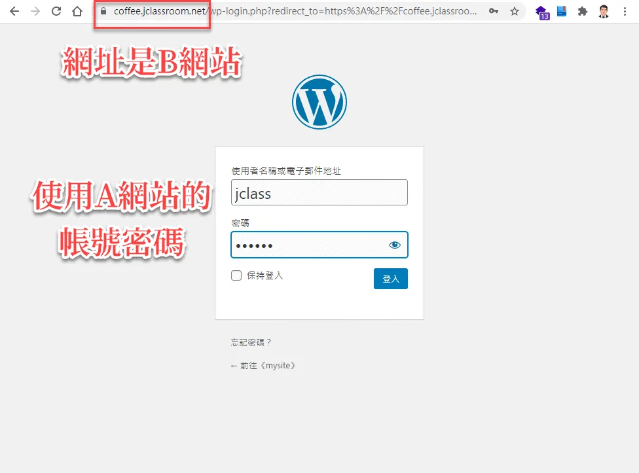Image resolution: width=639 pixels, height=473 pixels.
Task: Click the 登入 login button
Action: [390, 279]
